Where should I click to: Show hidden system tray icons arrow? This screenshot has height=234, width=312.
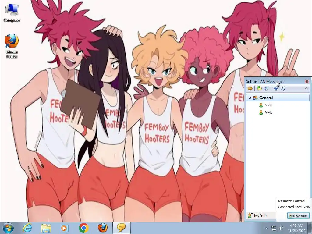pos(266,228)
